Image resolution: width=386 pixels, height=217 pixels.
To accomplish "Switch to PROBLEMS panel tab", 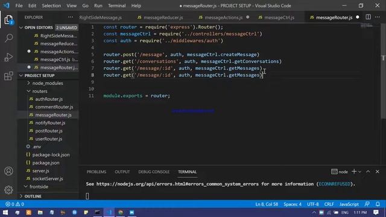I will point(96,172).
